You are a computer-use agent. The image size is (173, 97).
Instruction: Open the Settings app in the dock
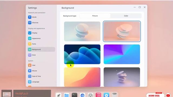click(90, 95)
